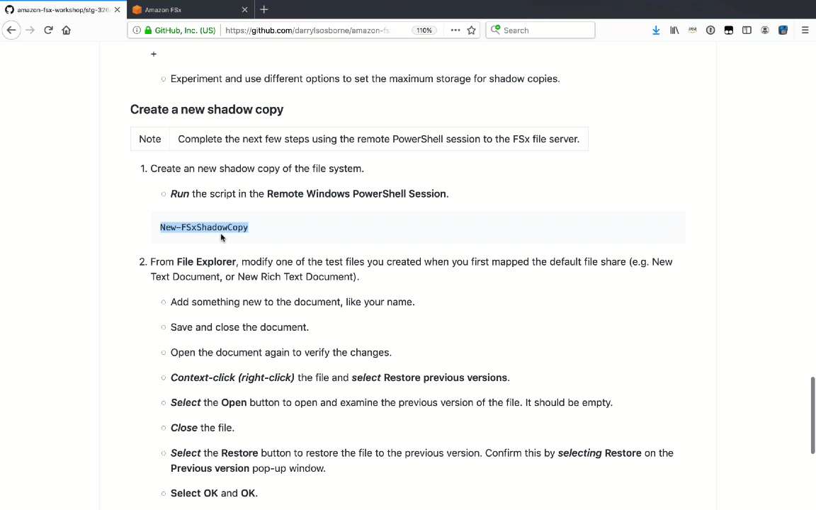Open the Firefox account avatar icon

pyautogui.click(x=765, y=30)
